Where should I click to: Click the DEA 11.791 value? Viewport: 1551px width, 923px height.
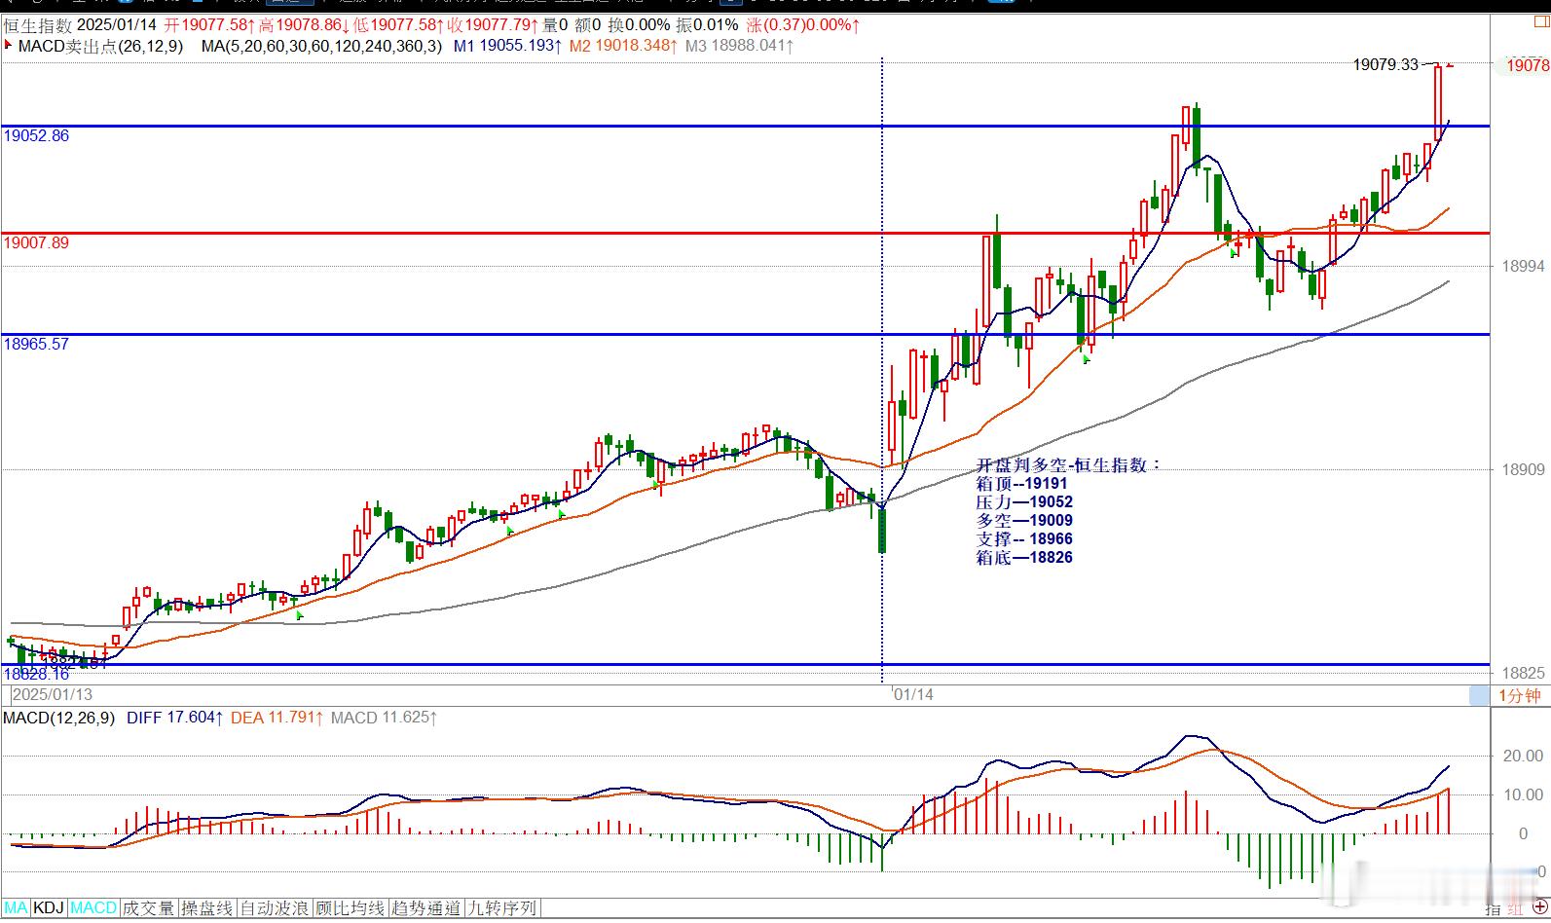pos(277,718)
